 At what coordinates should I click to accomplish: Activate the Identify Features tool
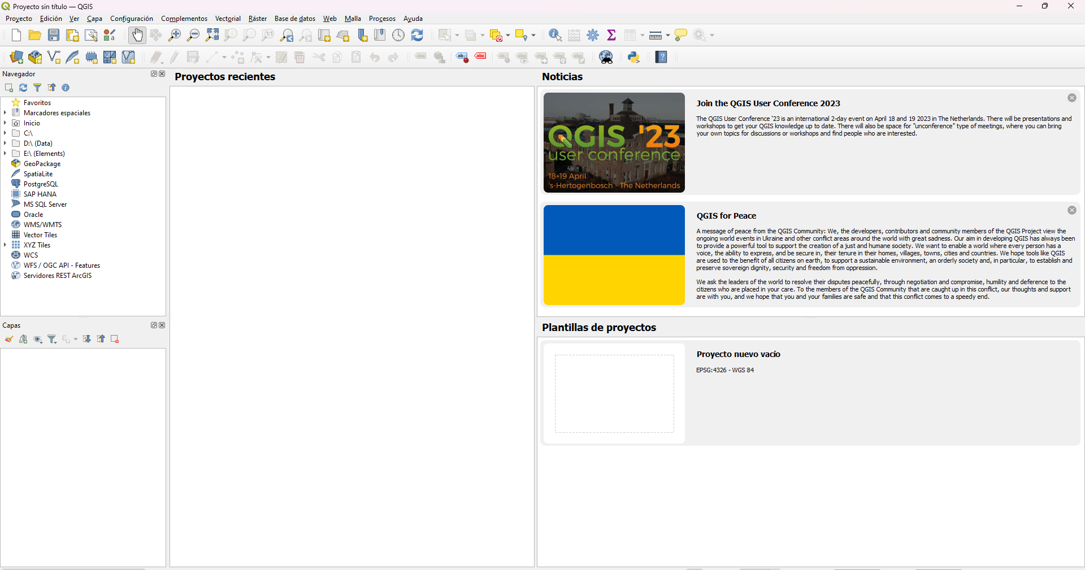555,35
